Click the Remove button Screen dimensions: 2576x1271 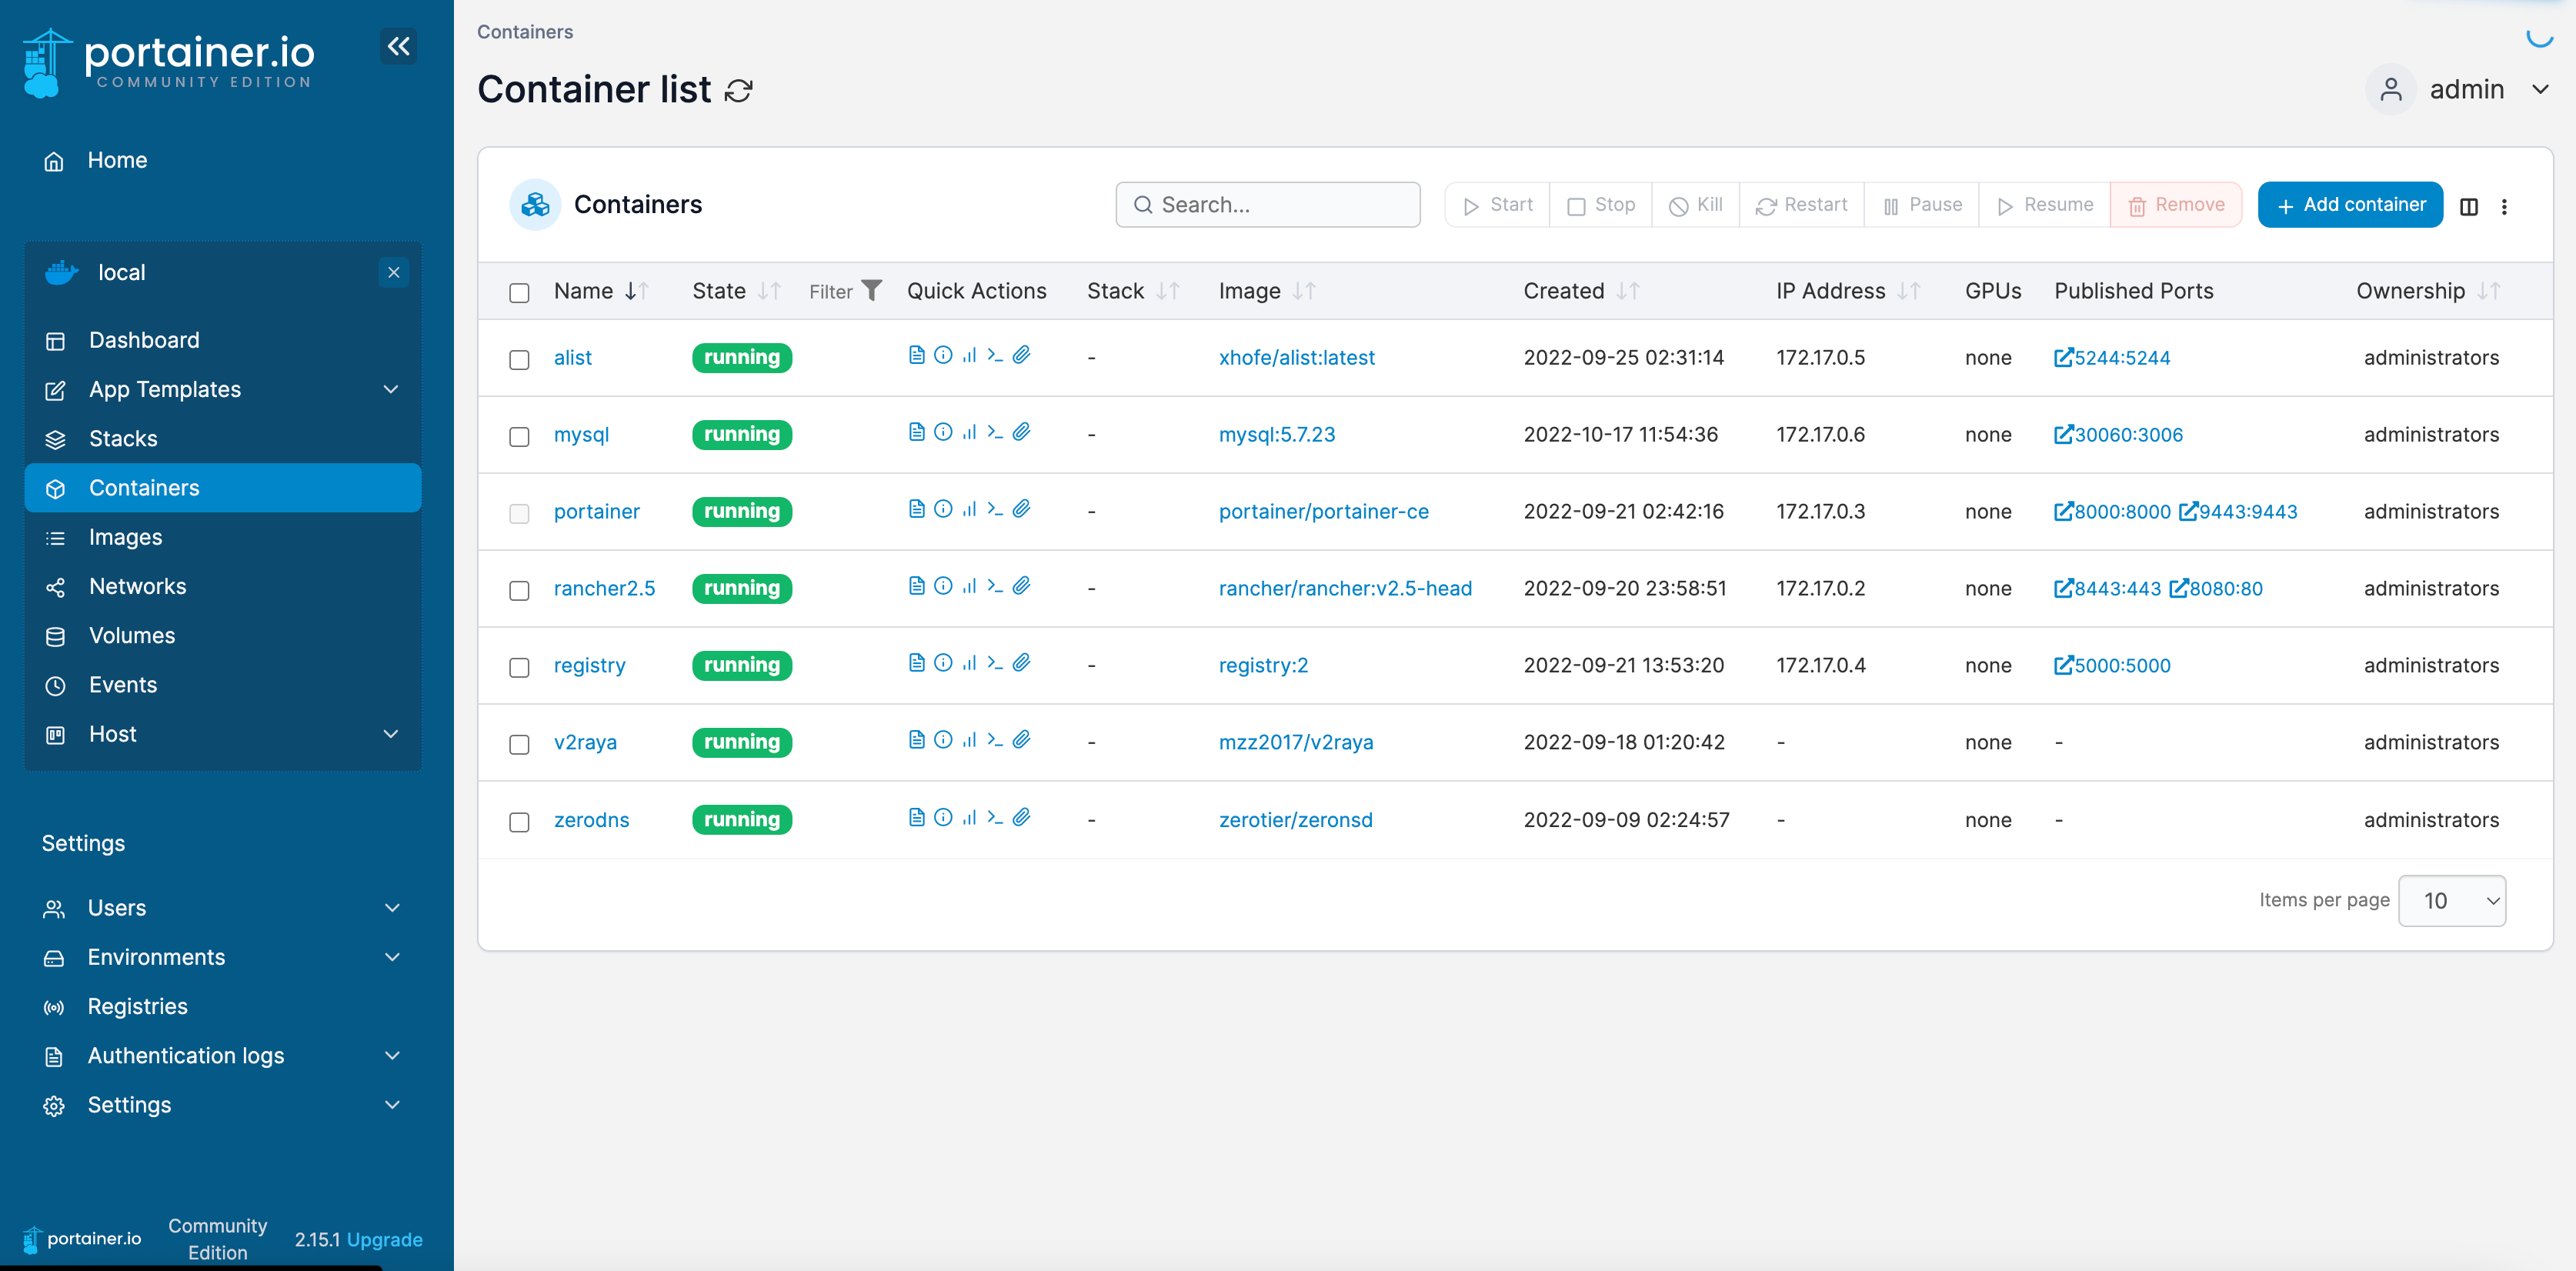point(2176,204)
